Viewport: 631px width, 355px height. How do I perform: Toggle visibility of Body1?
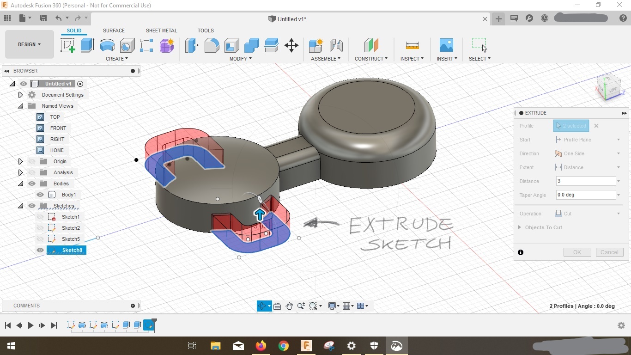[x=40, y=195]
